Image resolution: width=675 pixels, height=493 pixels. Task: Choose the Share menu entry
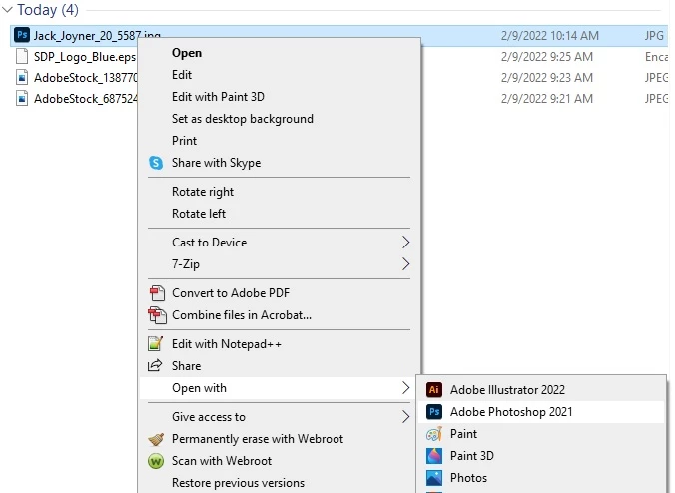tap(280, 366)
